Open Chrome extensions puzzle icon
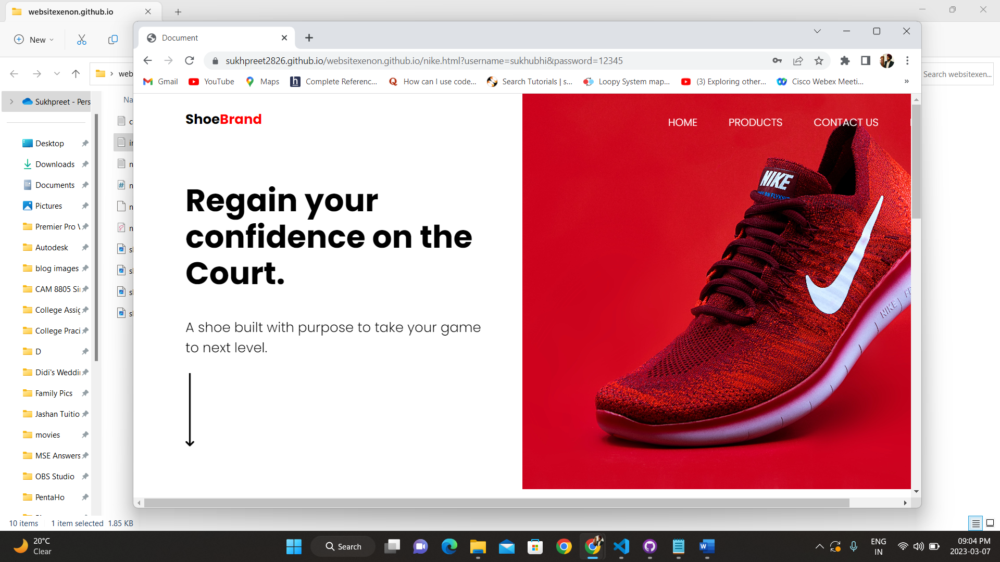1000x562 pixels. tap(845, 61)
